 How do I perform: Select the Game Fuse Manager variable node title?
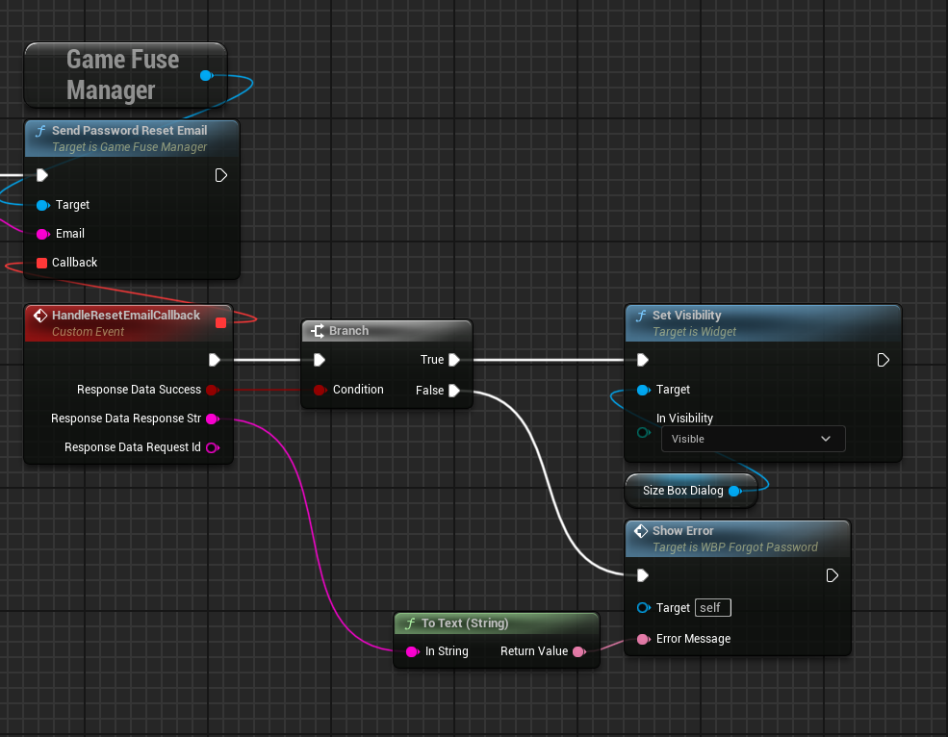[x=123, y=75]
